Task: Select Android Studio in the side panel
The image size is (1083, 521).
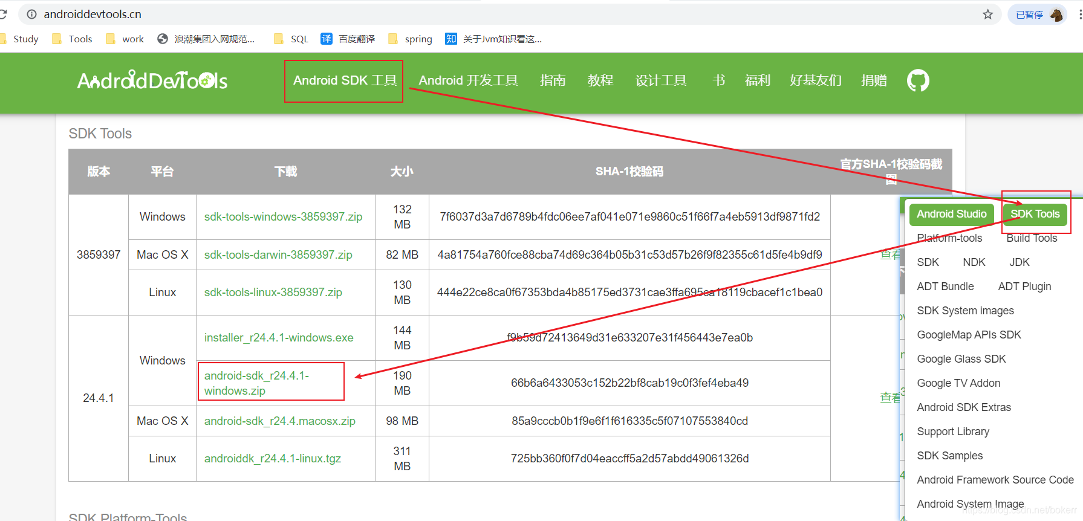Action: pyautogui.click(x=951, y=214)
